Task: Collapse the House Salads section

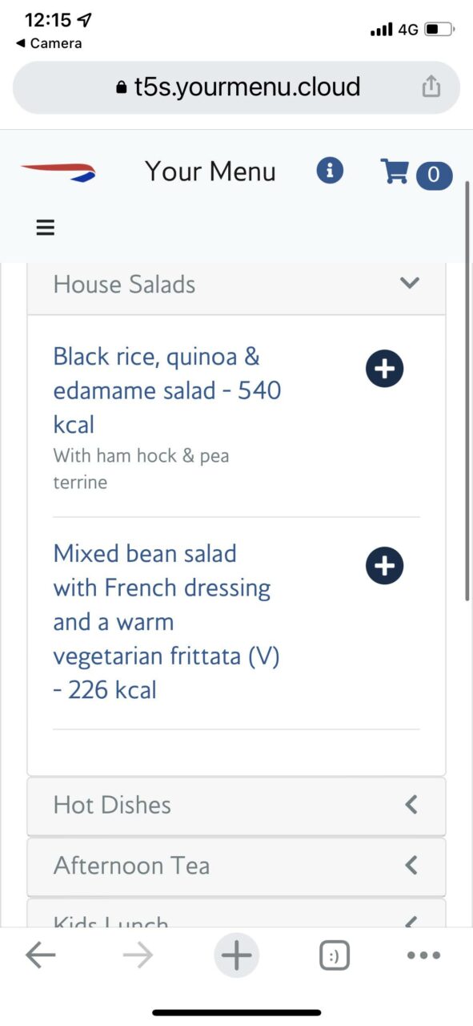Action: (x=236, y=285)
